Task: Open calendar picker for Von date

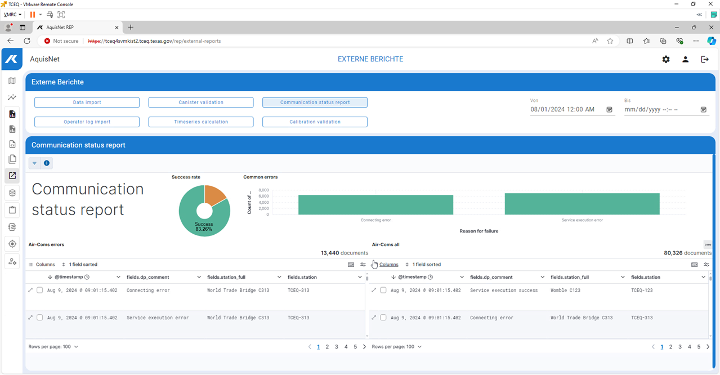Action: (609, 110)
